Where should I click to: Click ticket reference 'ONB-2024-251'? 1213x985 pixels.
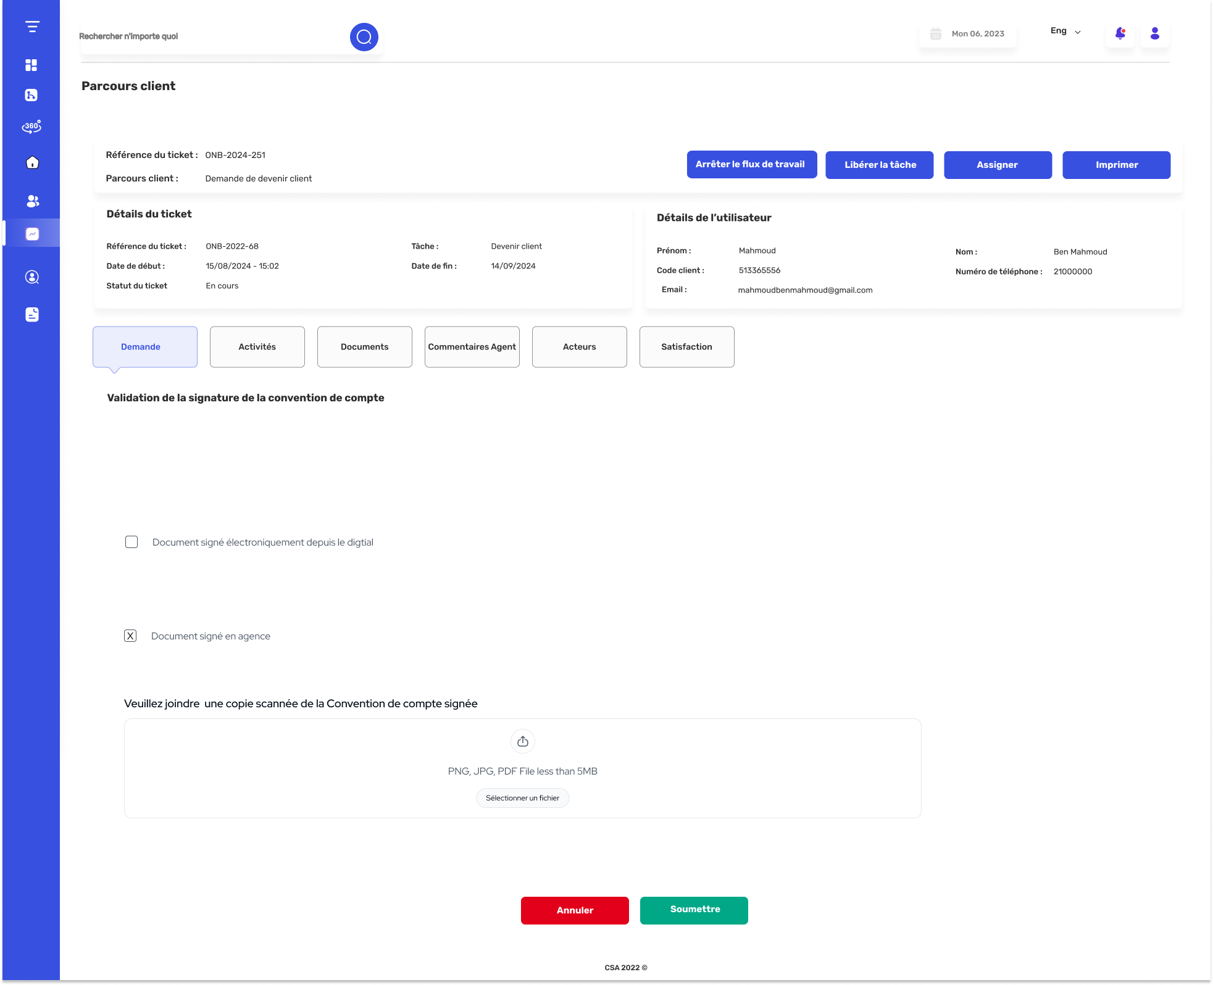[x=235, y=155]
